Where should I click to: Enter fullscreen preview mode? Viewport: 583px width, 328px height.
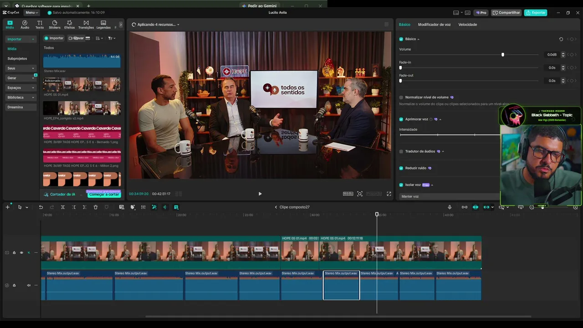point(389,194)
